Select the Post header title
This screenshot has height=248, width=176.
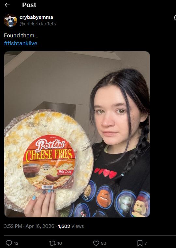point(29,5)
